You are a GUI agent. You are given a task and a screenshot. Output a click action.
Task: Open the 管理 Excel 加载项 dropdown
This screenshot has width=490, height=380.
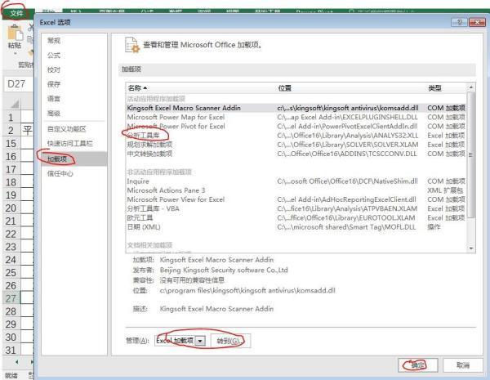[200, 341]
